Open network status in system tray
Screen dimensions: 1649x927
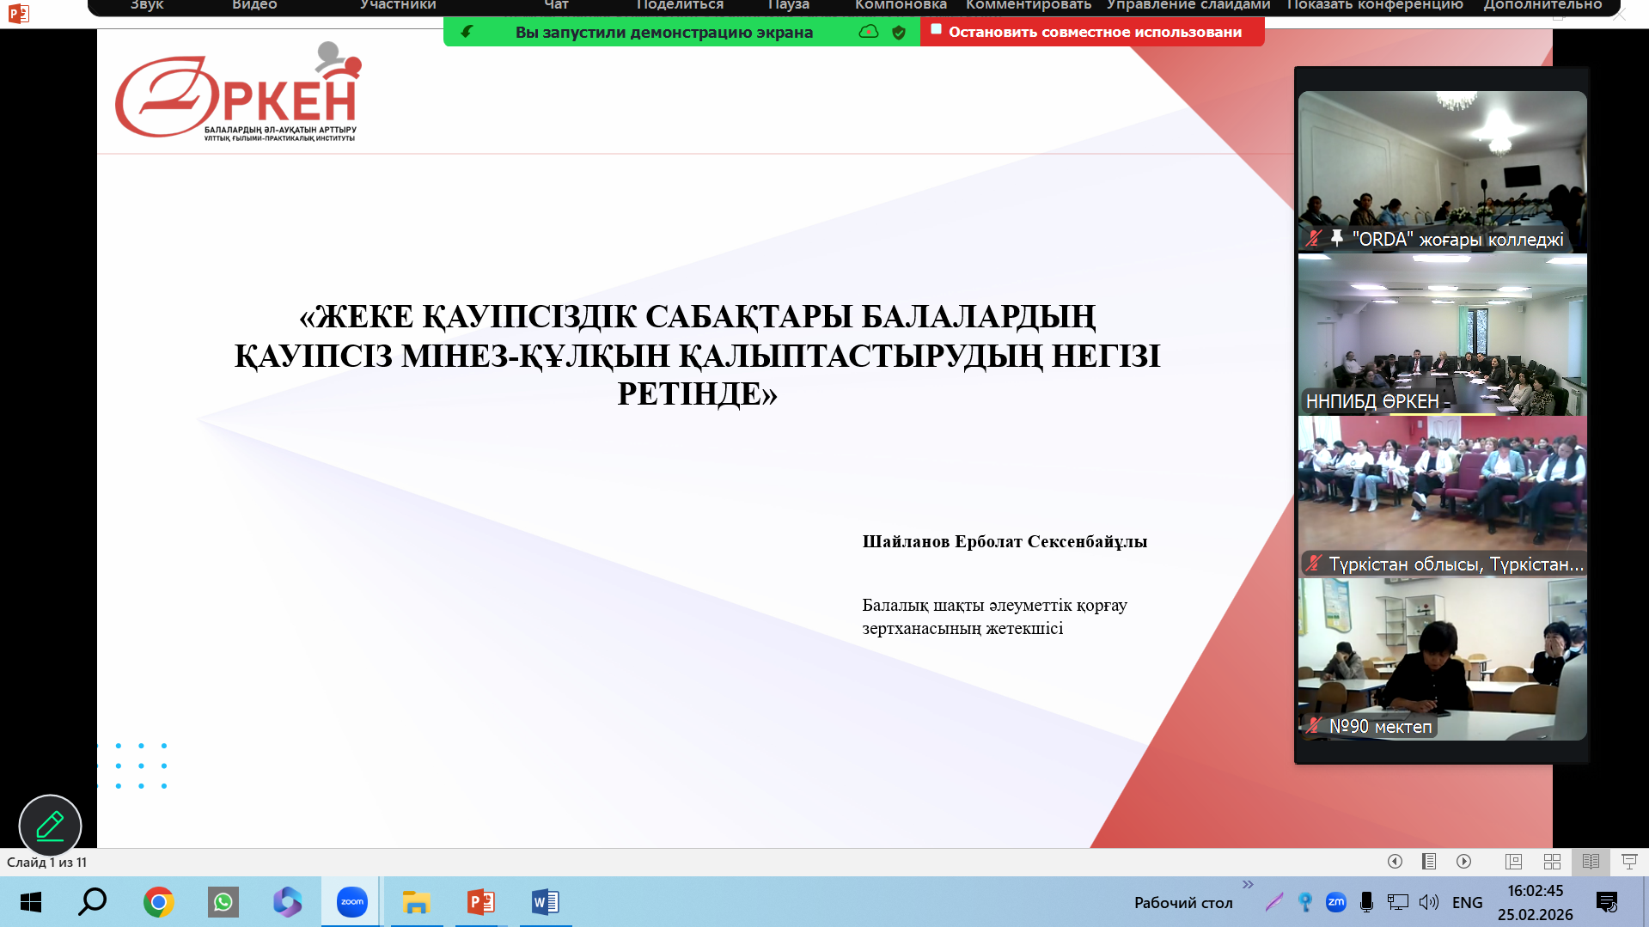click(1397, 902)
